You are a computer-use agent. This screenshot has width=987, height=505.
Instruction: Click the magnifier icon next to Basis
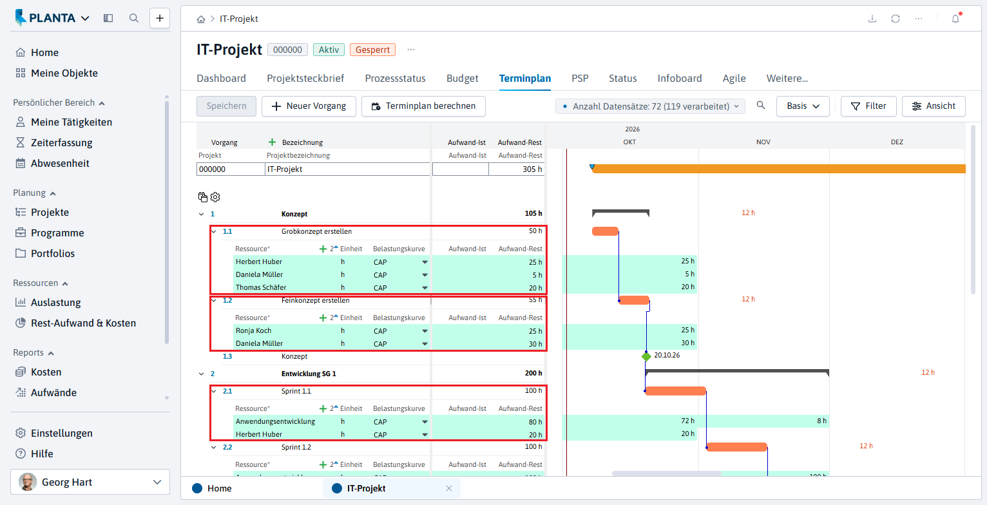[x=761, y=106]
